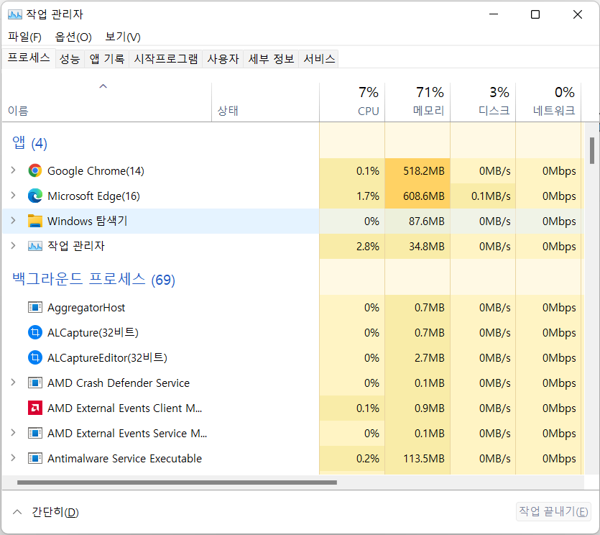This screenshot has height=535, width=600.
Task: Click the ALCaptureEditor(32비트) icon
Action: click(x=34, y=357)
